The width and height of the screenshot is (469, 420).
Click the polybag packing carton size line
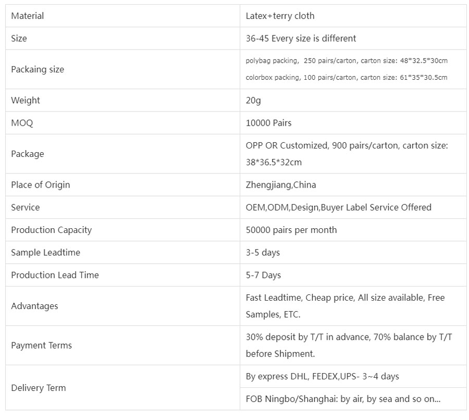[346, 60]
